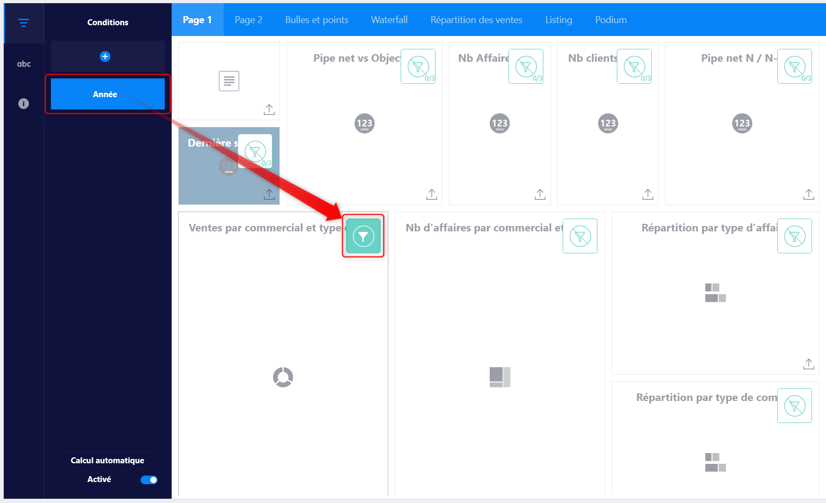Click export icon on Répartition par type d'affaire

click(x=808, y=364)
